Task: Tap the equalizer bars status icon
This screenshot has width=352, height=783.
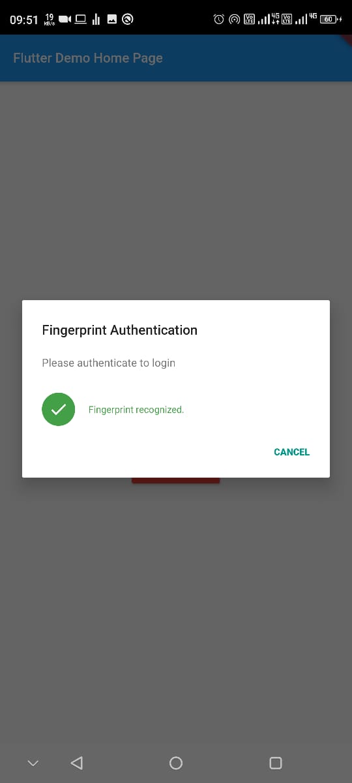Action: coord(96,19)
